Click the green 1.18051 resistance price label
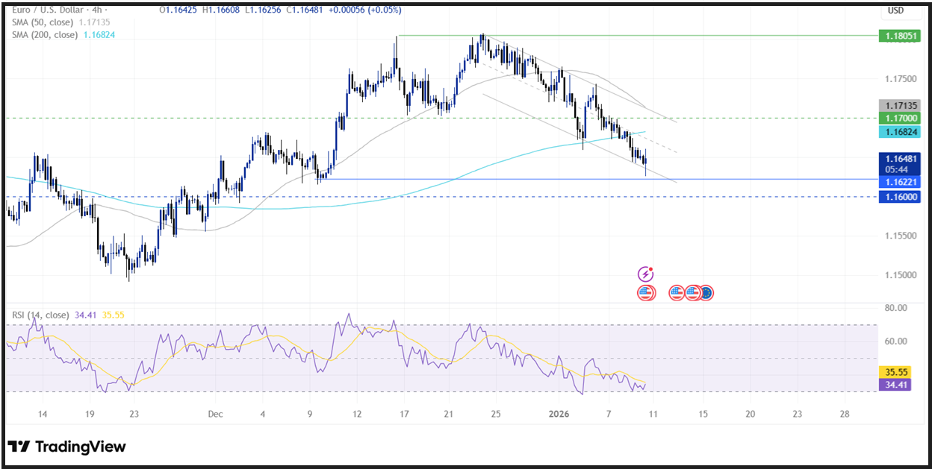 [898, 35]
